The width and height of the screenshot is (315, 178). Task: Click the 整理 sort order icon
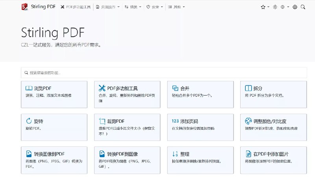click(175, 154)
